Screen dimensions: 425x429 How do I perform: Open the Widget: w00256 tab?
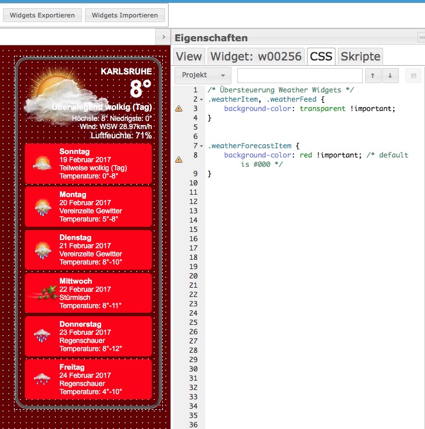tap(256, 56)
